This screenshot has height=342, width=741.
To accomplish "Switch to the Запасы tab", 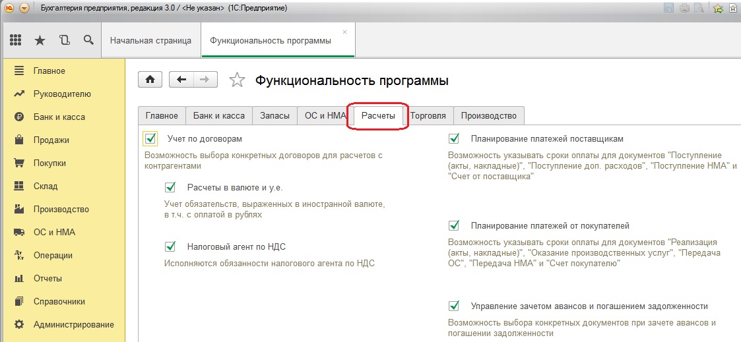I will (x=274, y=115).
